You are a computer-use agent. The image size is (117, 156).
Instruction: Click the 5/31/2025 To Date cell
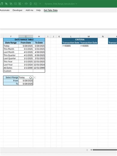(39, 49)
